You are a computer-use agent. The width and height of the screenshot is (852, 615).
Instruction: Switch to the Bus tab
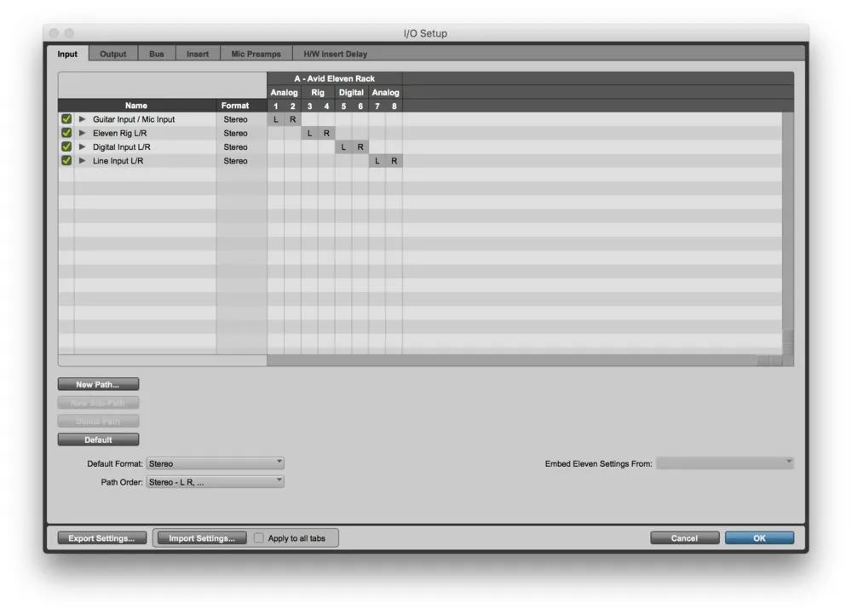pyautogui.click(x=157, y=54)
